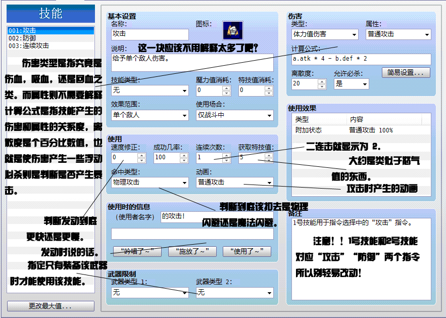Decrease 离散度 with the down arrow
Image resolution: width=446 pixels, height=318 pixels.
(322, 86)
